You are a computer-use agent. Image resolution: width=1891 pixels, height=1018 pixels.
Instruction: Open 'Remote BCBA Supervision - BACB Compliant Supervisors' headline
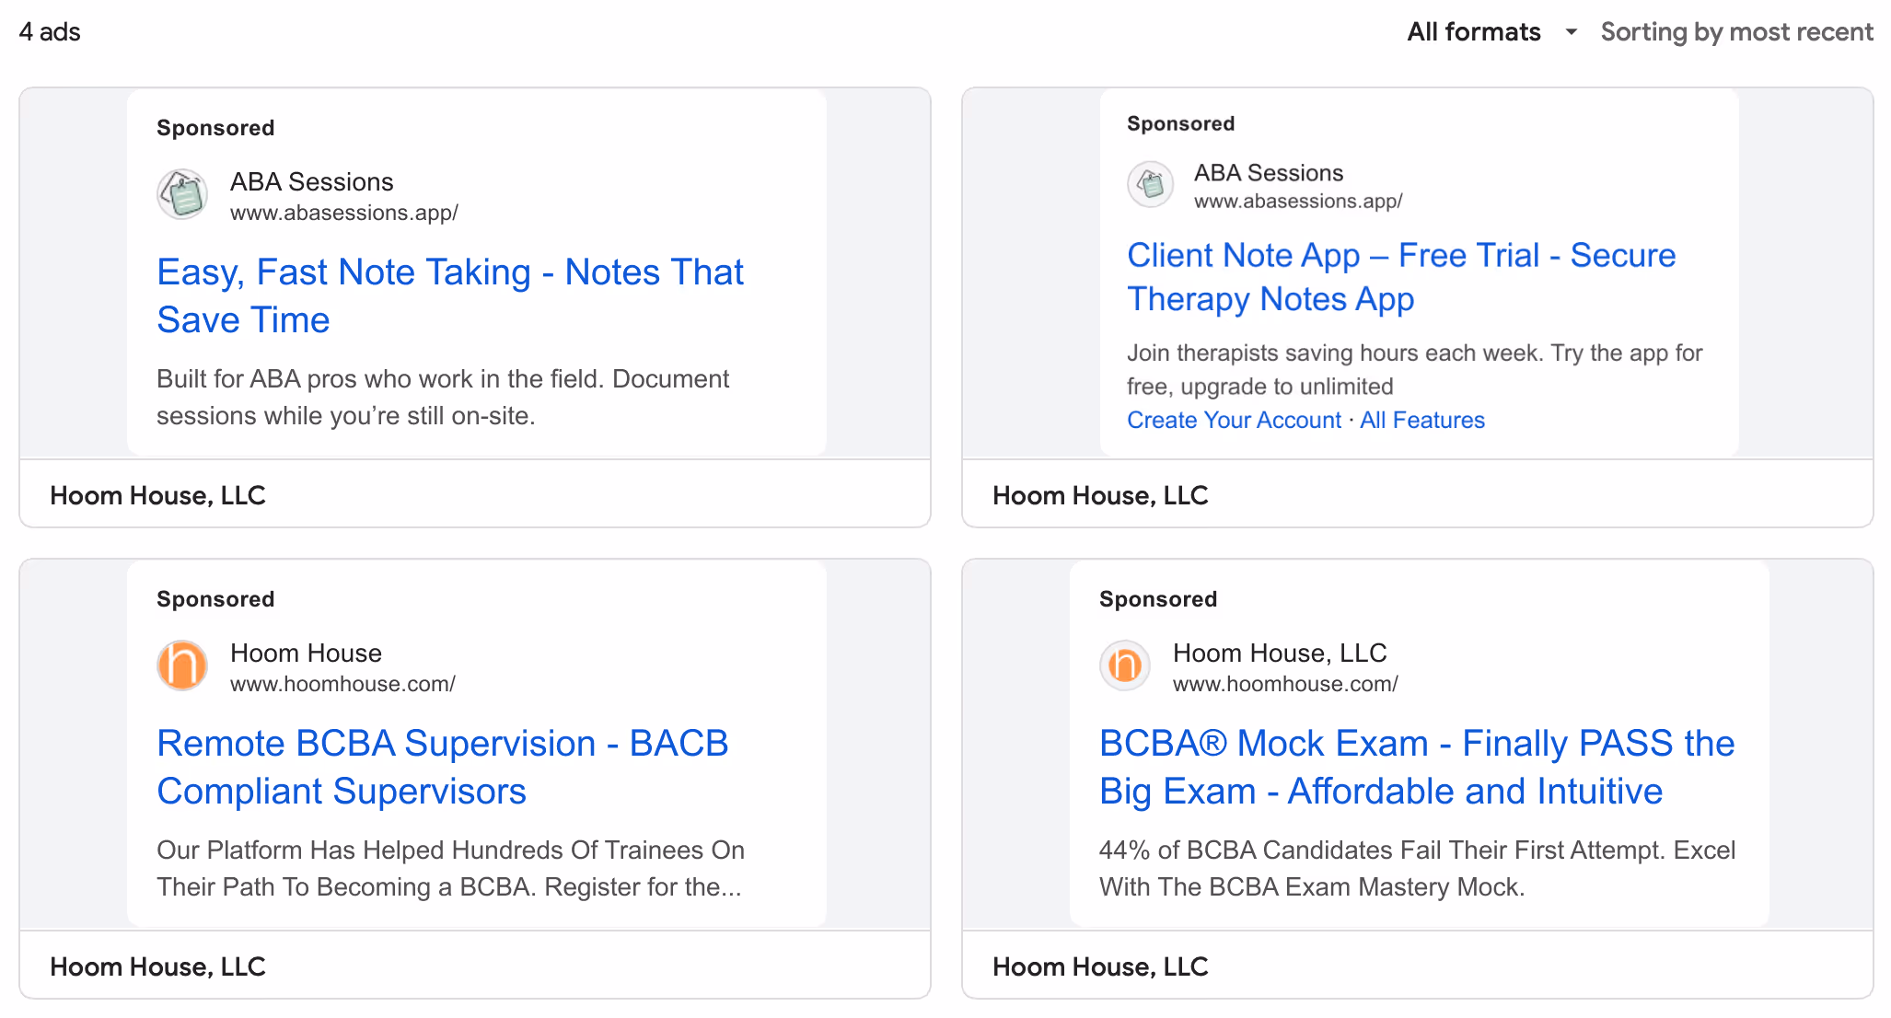443,767
